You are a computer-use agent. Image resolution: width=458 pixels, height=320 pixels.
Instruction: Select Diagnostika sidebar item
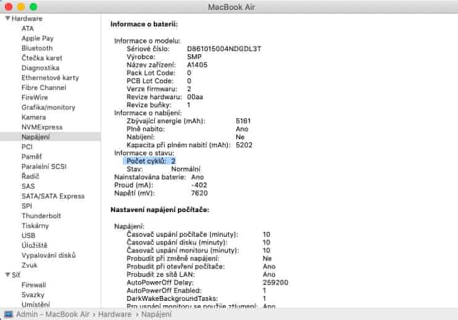tap(40, 68)
